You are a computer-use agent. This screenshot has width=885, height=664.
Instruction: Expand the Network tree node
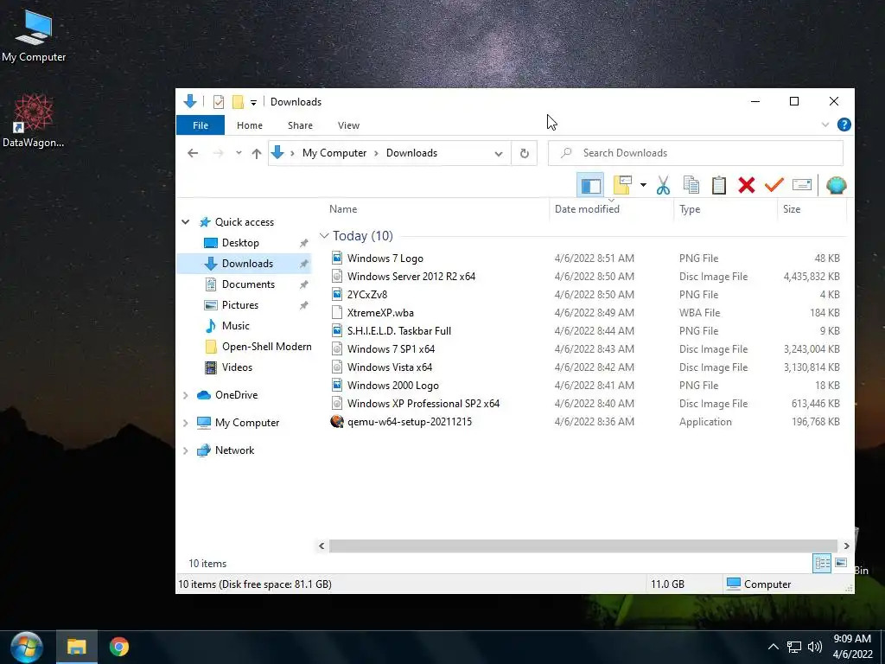click(185, 450)
